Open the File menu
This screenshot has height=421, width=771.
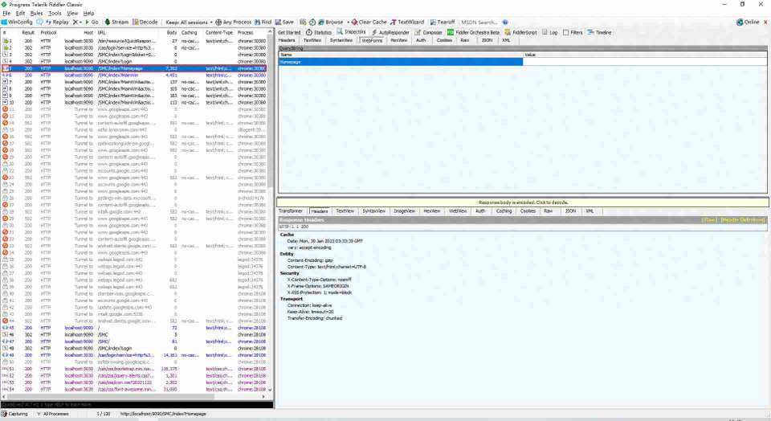6,14
